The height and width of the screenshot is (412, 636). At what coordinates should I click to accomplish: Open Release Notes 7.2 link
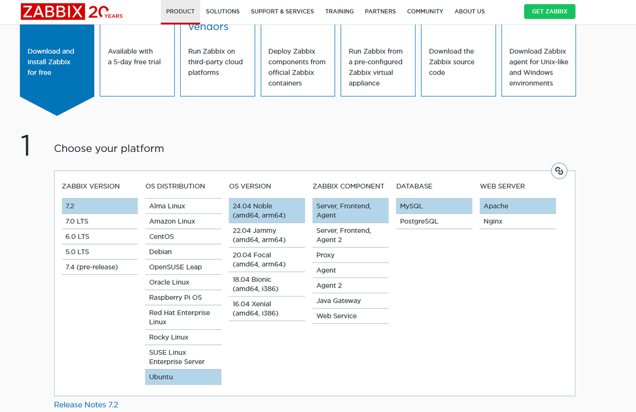pyautogui.click(x=86, y=405)
